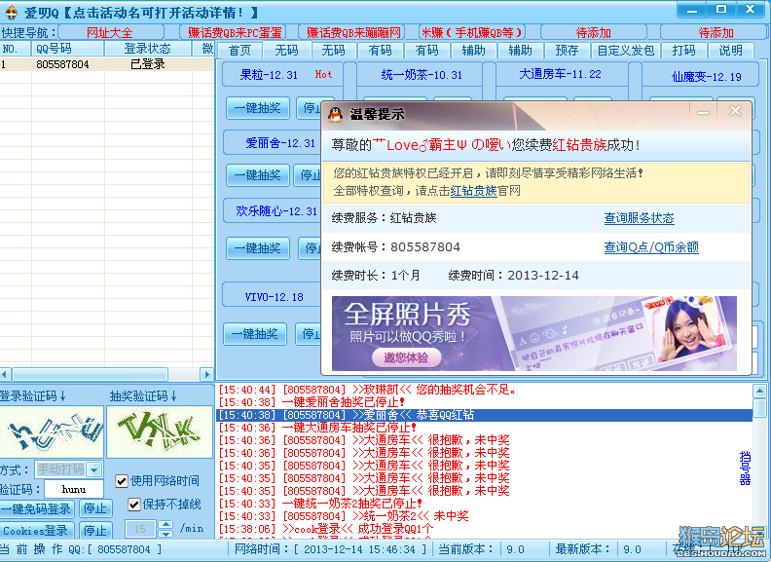This screenshot has width=771, height=562.
Task: Toggle 保持不掉线 checkbox
Action: 133,505
